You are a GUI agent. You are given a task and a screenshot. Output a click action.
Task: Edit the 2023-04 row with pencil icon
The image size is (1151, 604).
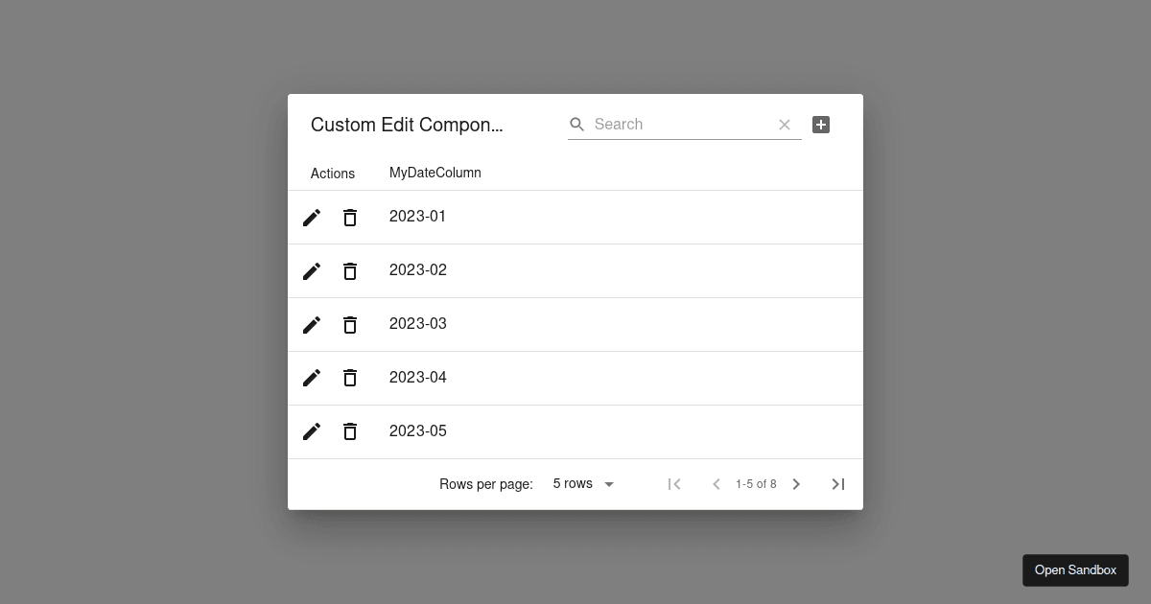[x=312, y=379]
